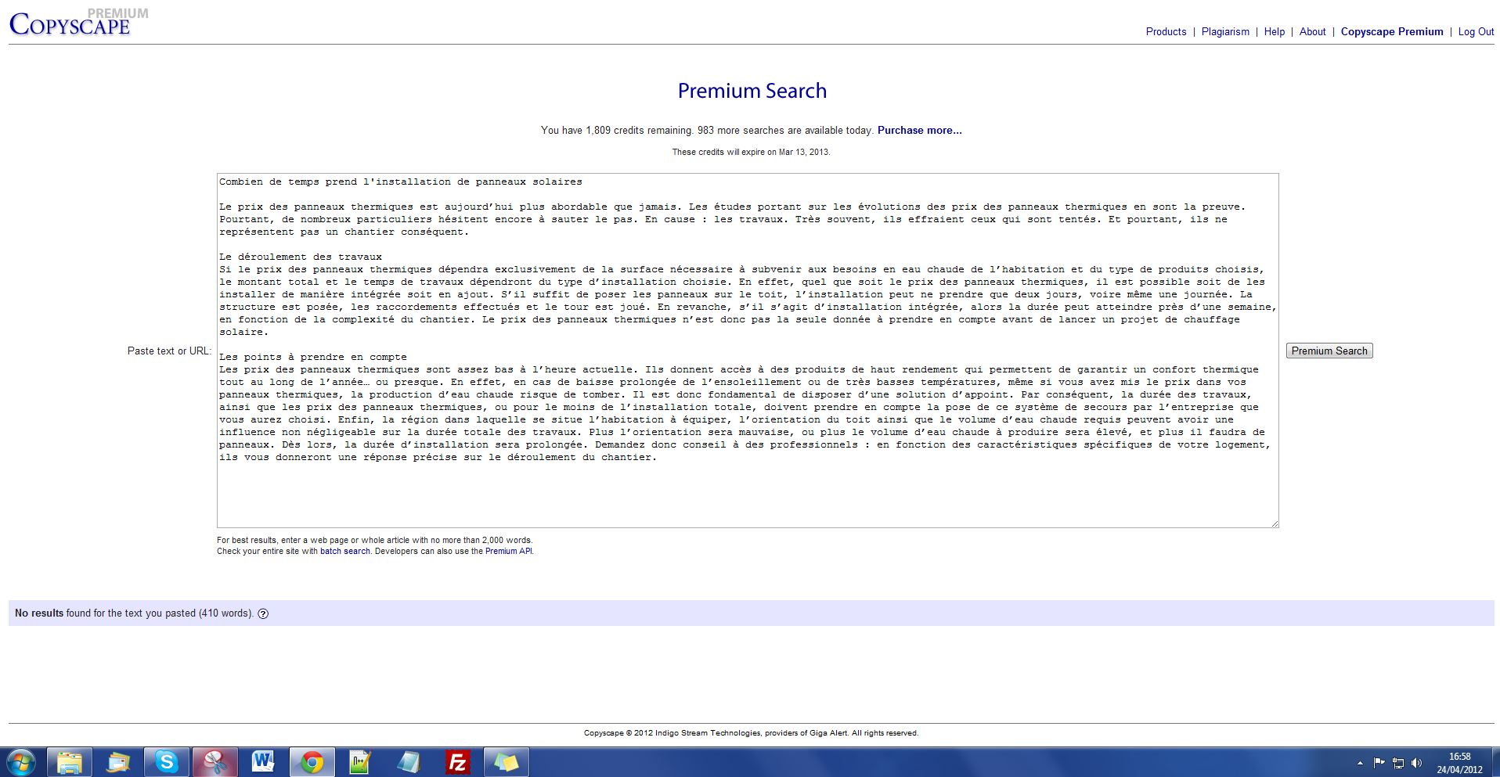
Task: Open the Help page link
Action: point(1274,32)
